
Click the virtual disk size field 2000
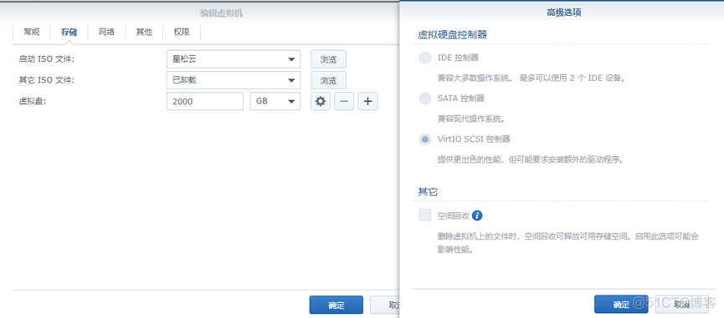[x=205, y=101]
